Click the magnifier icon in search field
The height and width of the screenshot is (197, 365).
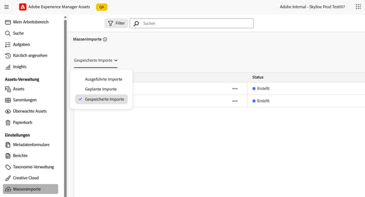pyautogui.click(x=136, y=23)
